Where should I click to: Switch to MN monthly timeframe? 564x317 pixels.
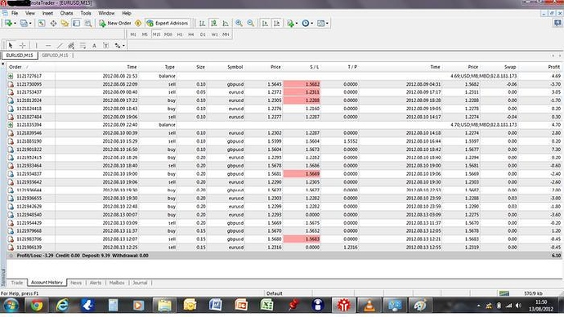pyautogui.click(x=226, y=34)
